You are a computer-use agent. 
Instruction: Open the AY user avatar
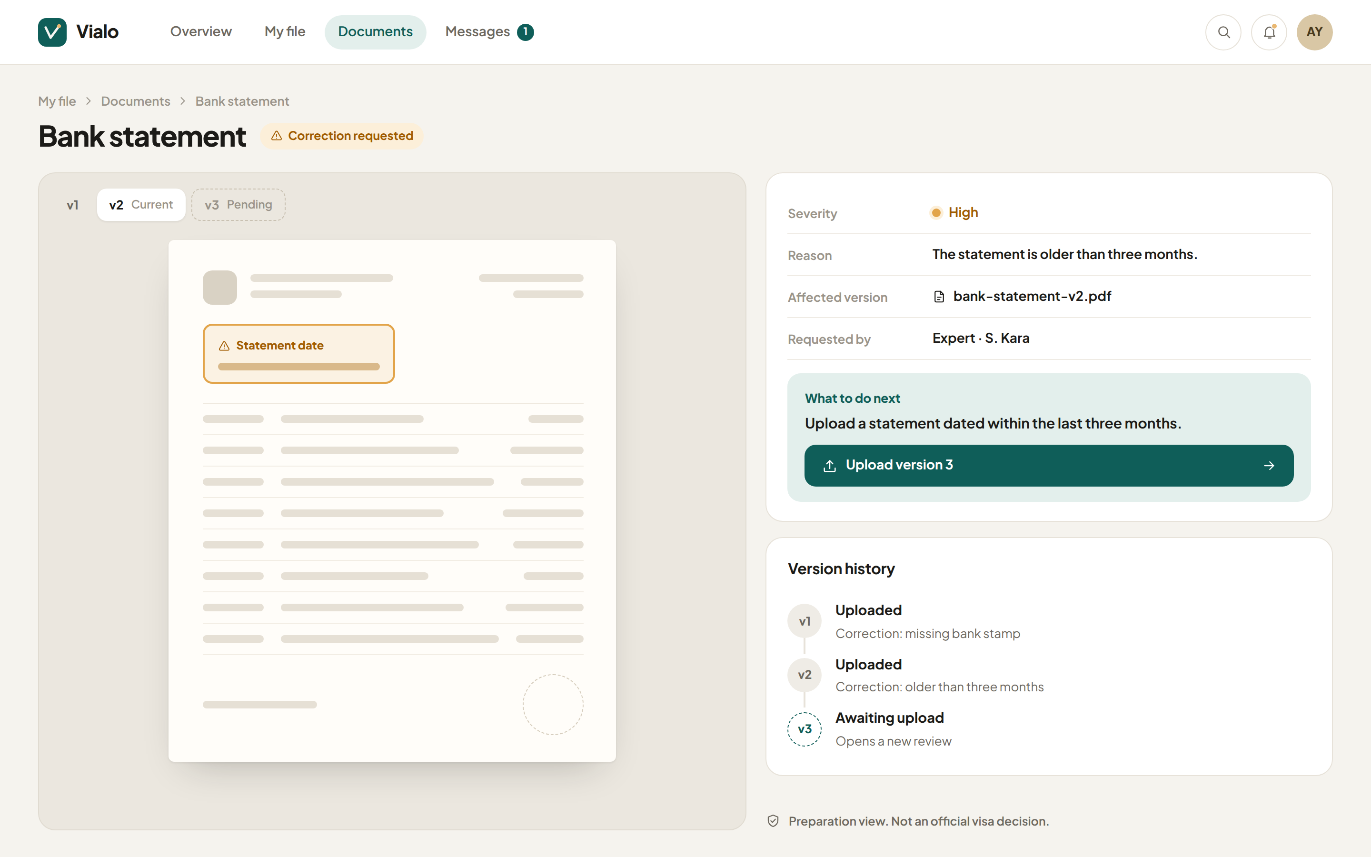[x=1314, y=32]
